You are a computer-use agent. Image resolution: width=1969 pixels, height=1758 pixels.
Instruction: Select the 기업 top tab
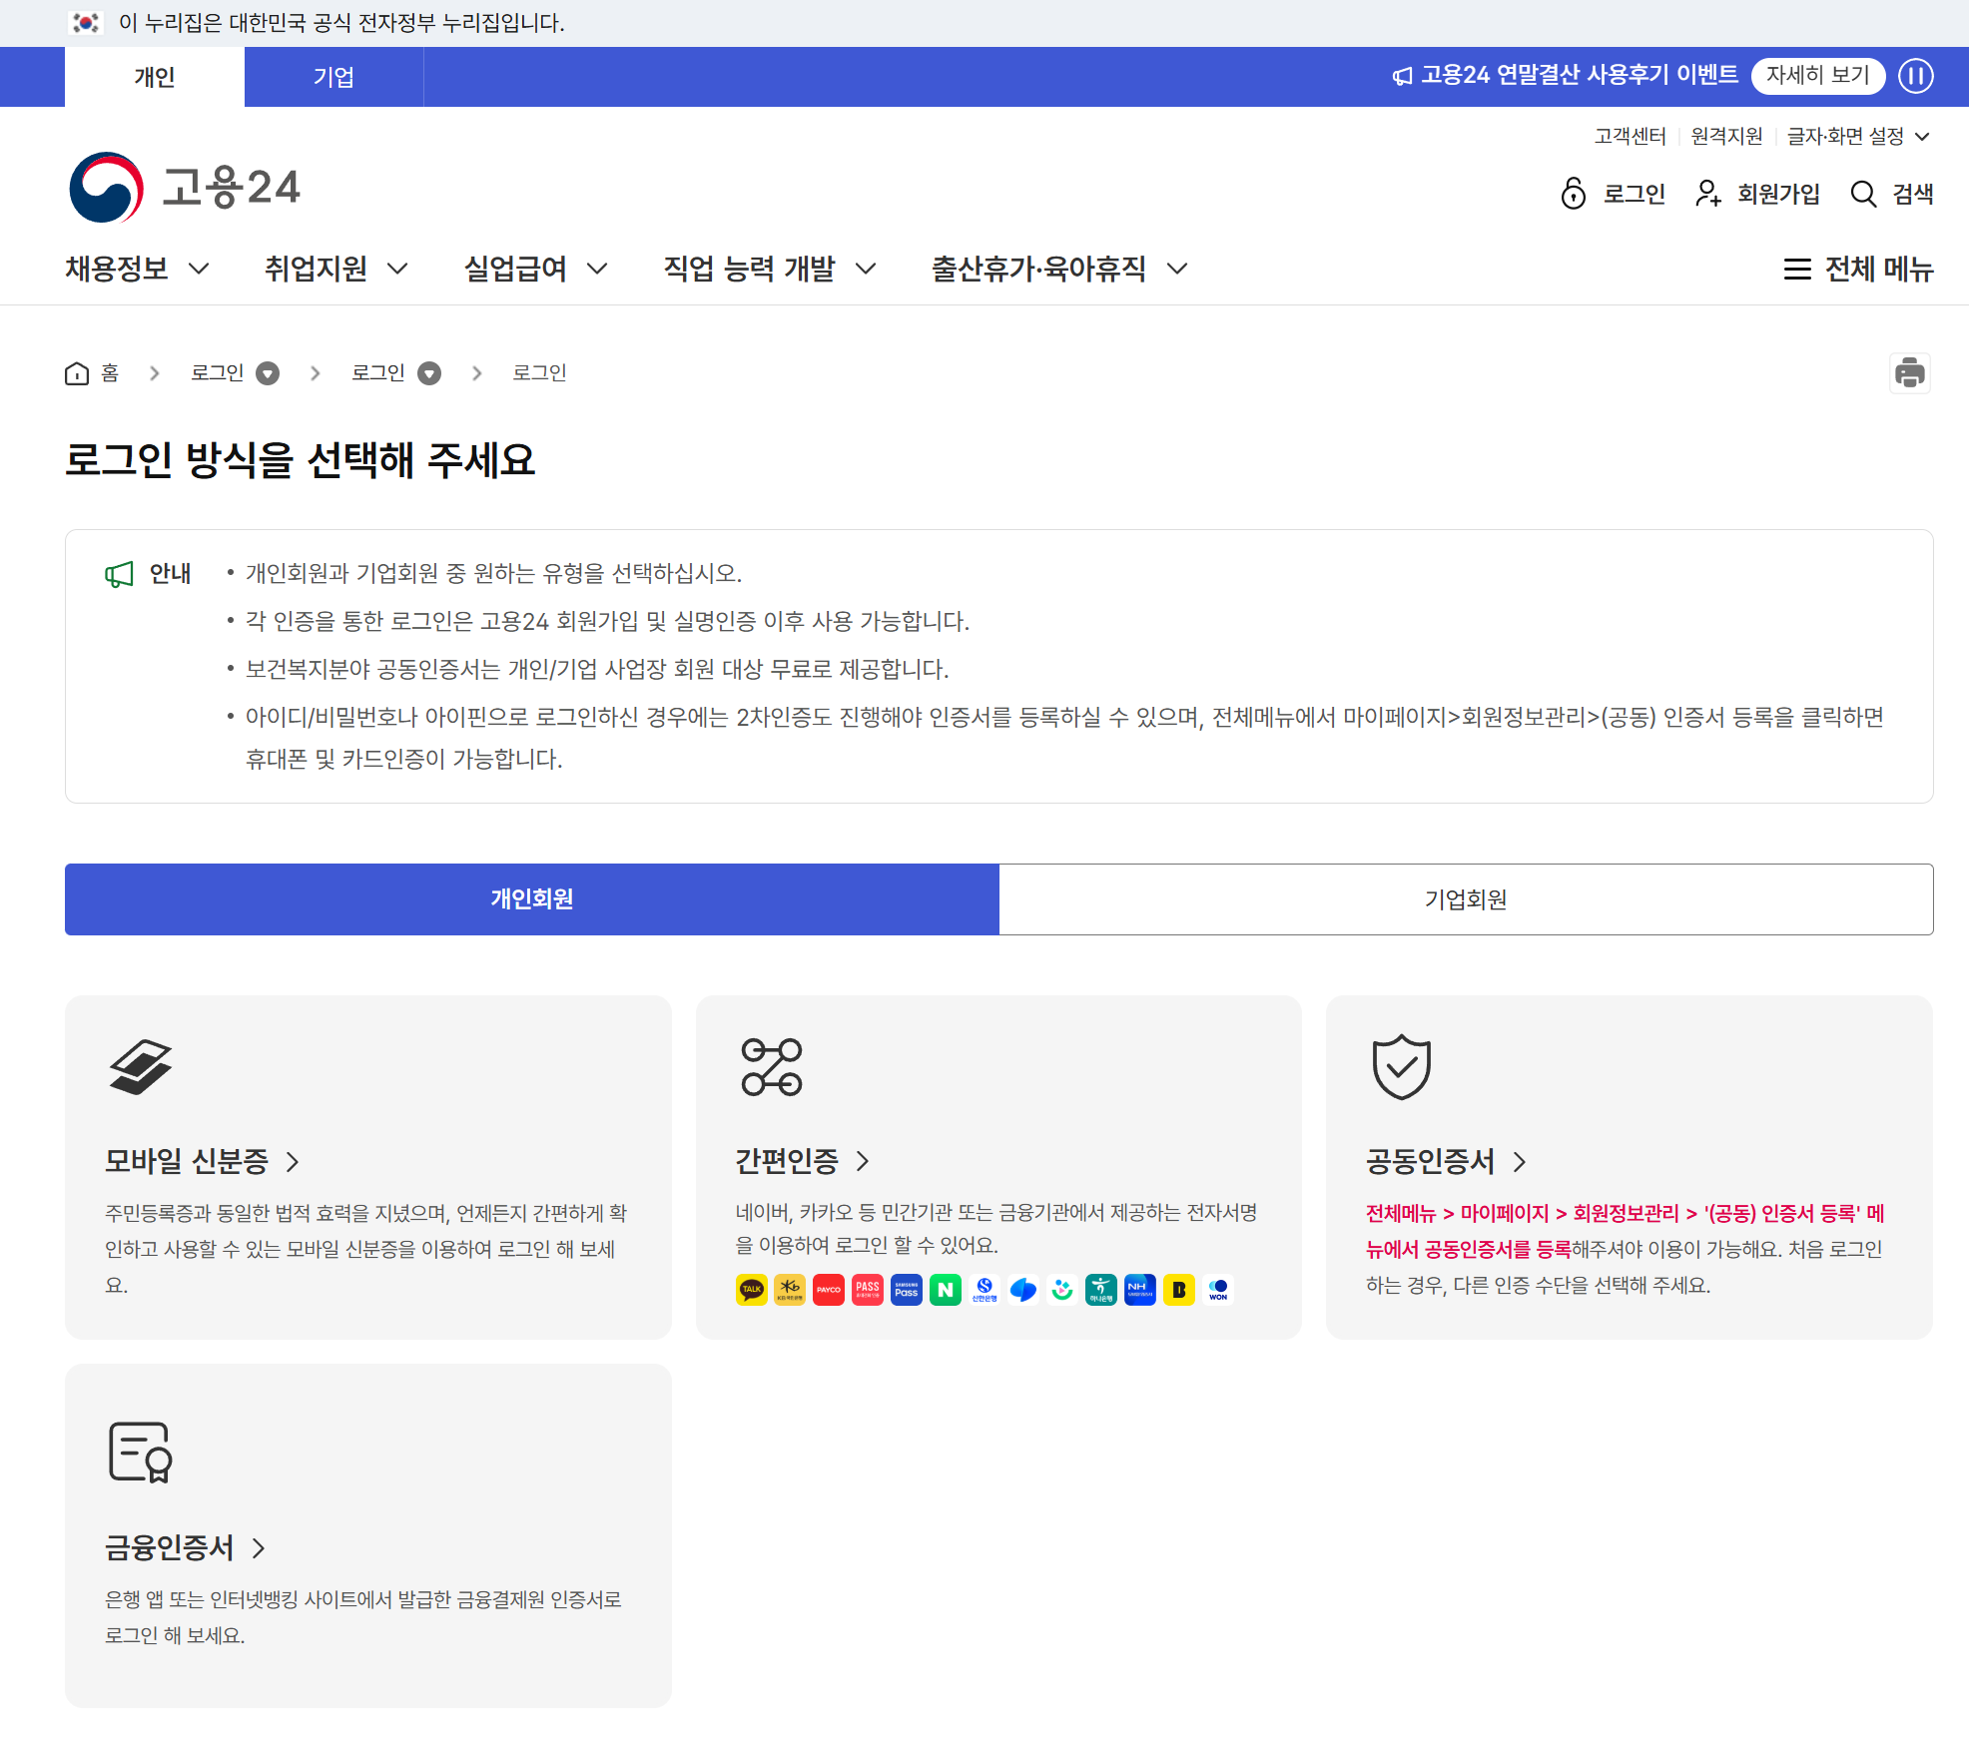click(333, 77)
